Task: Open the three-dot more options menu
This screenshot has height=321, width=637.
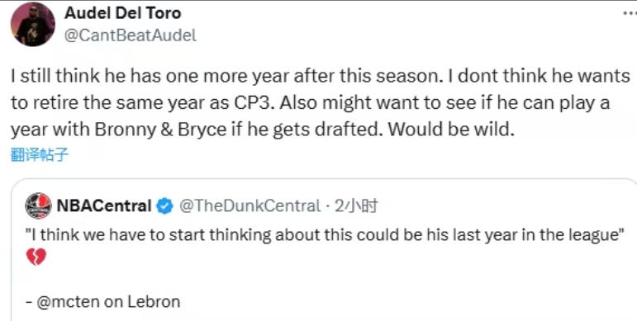Action: pos(629,13)
